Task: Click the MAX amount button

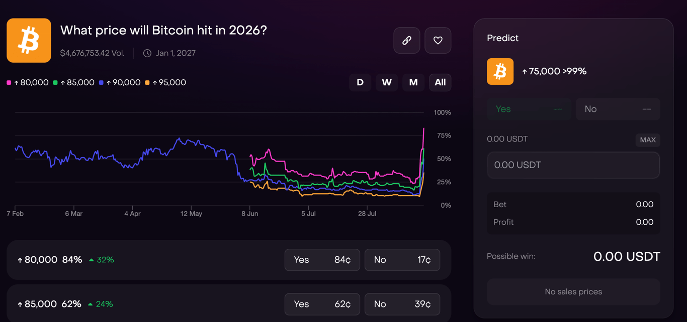Action: (x=648, y=140)
